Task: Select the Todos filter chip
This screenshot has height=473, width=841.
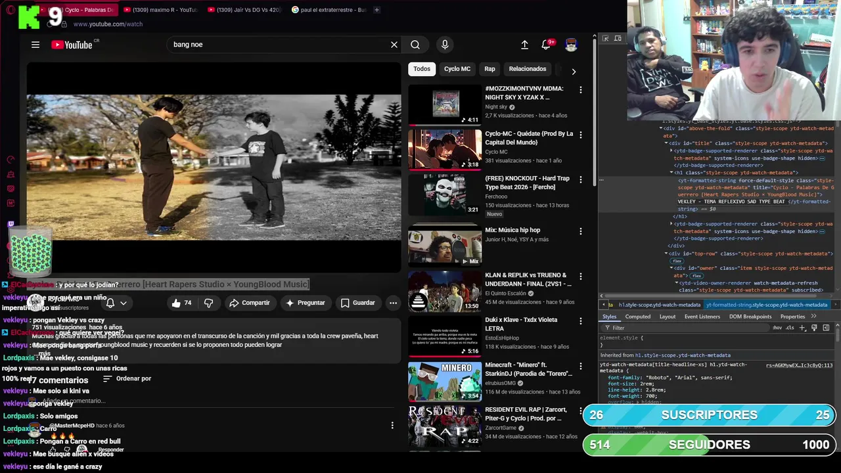Action: (x=422, y=69)
